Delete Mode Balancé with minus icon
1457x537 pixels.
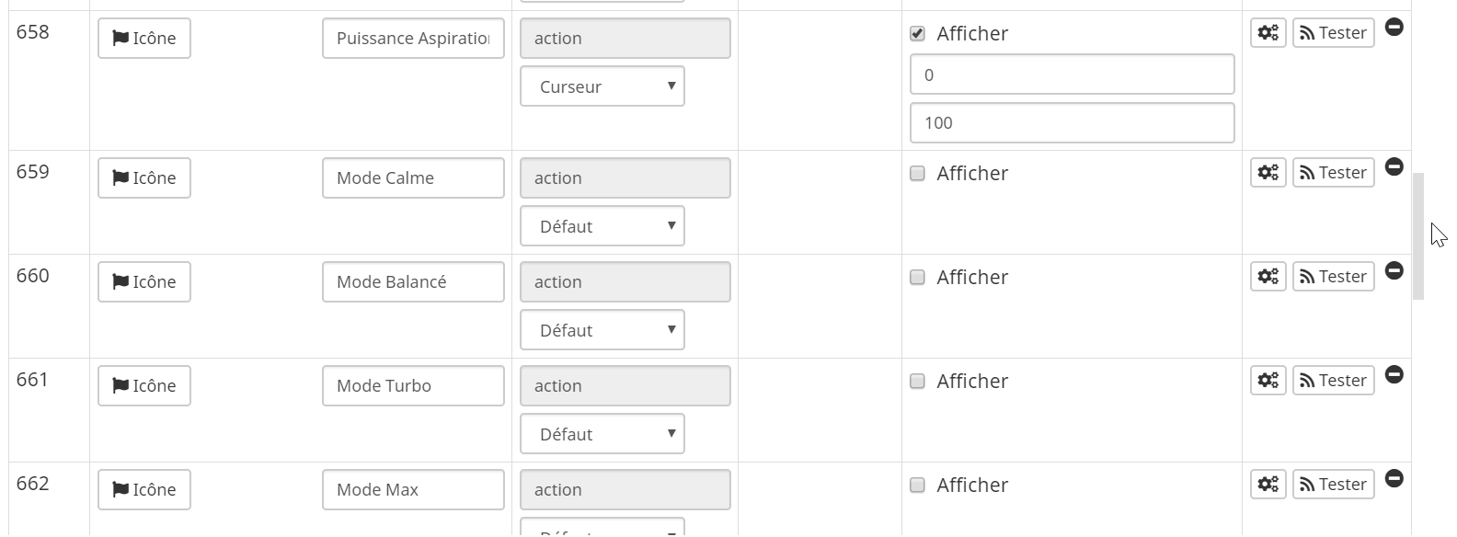point(1394,270)
